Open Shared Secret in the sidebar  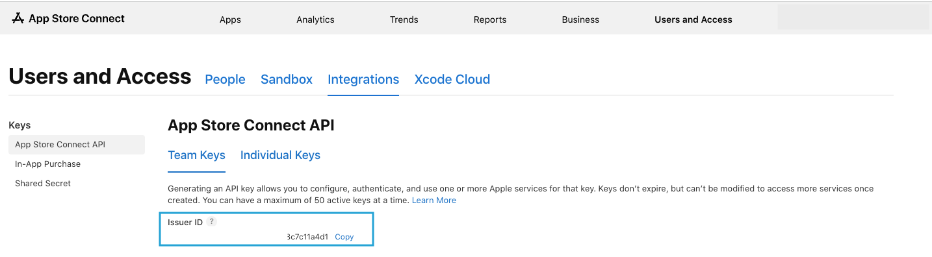tap(43, 184)
